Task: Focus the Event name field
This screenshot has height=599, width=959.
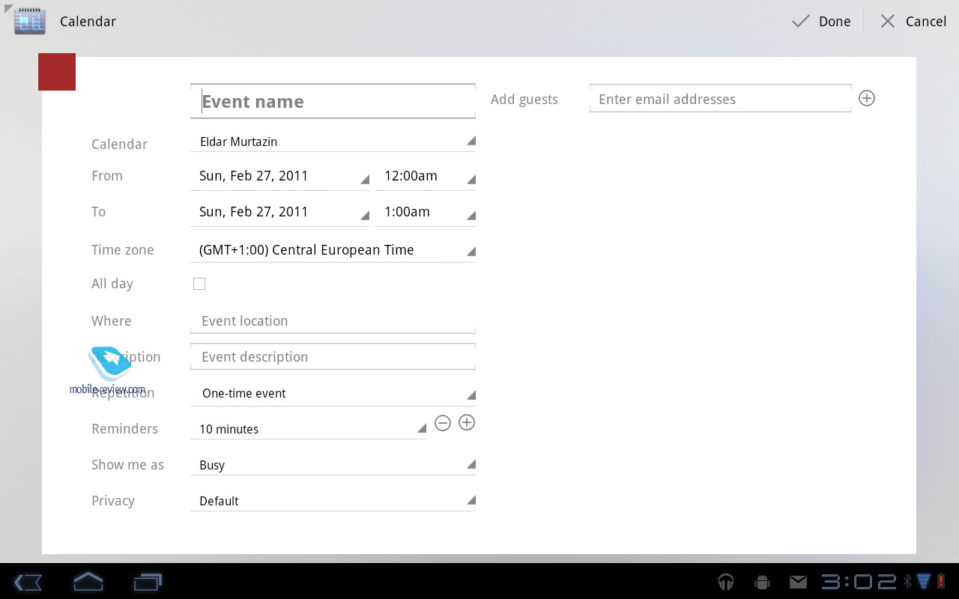Action: click(333, 102)
